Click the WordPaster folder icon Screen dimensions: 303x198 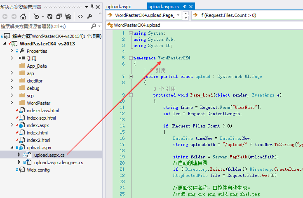(22, 103)
